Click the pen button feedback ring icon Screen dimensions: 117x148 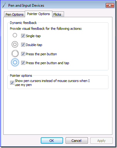tap(15, 53)
